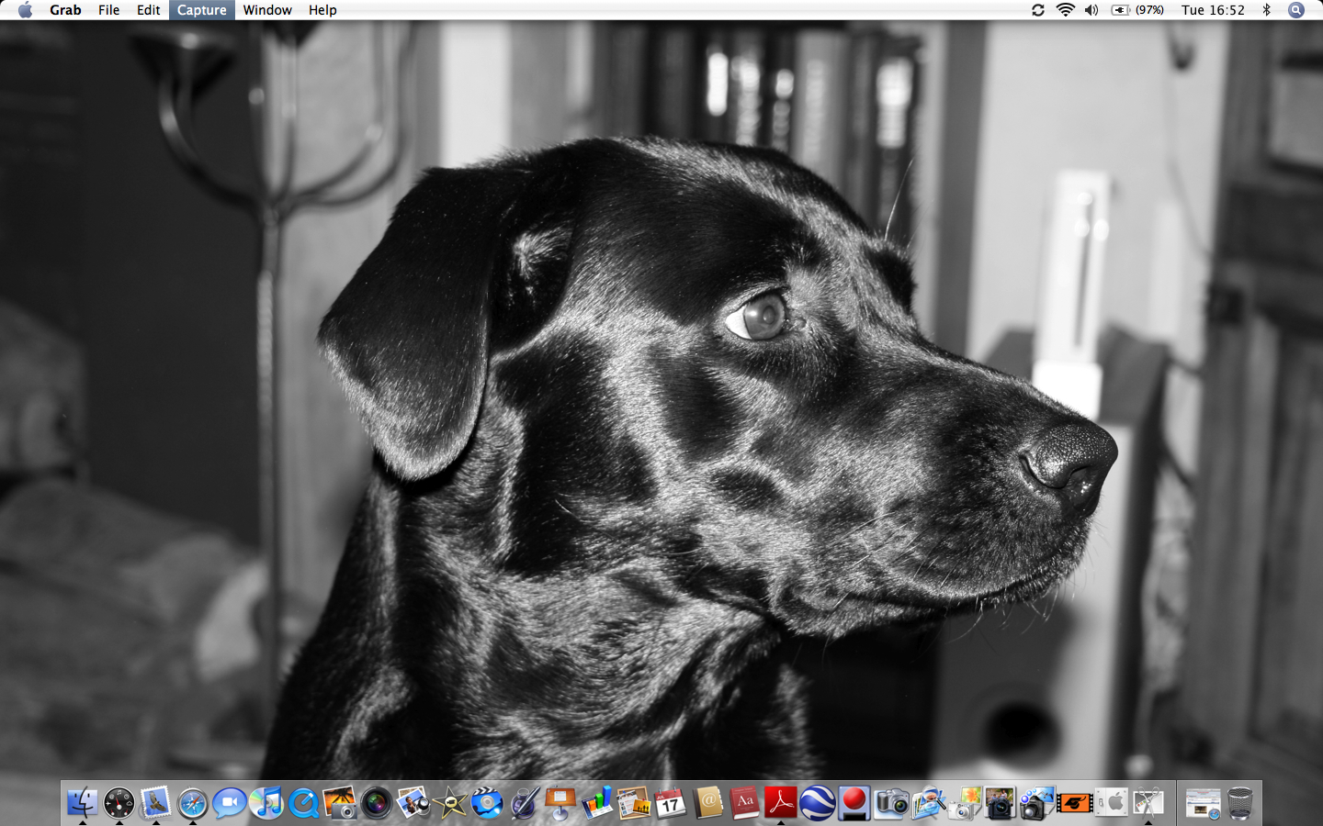Open the family photo with black DSLR app
The image size is (1323, 826).
click(x=1001, y=803)
